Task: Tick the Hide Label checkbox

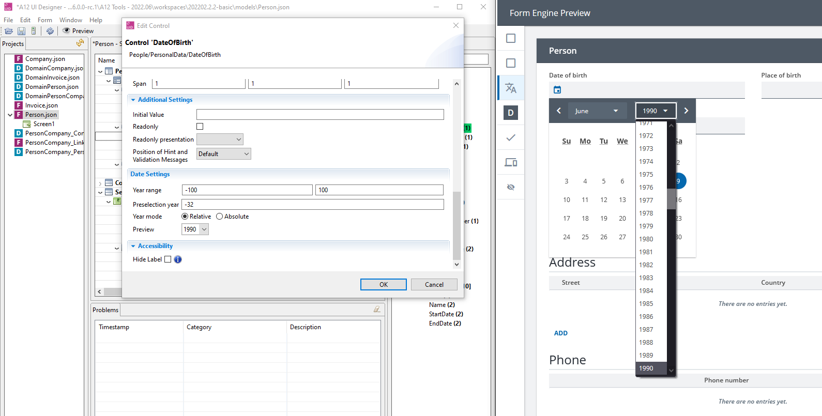Action: tap(168, 259)
